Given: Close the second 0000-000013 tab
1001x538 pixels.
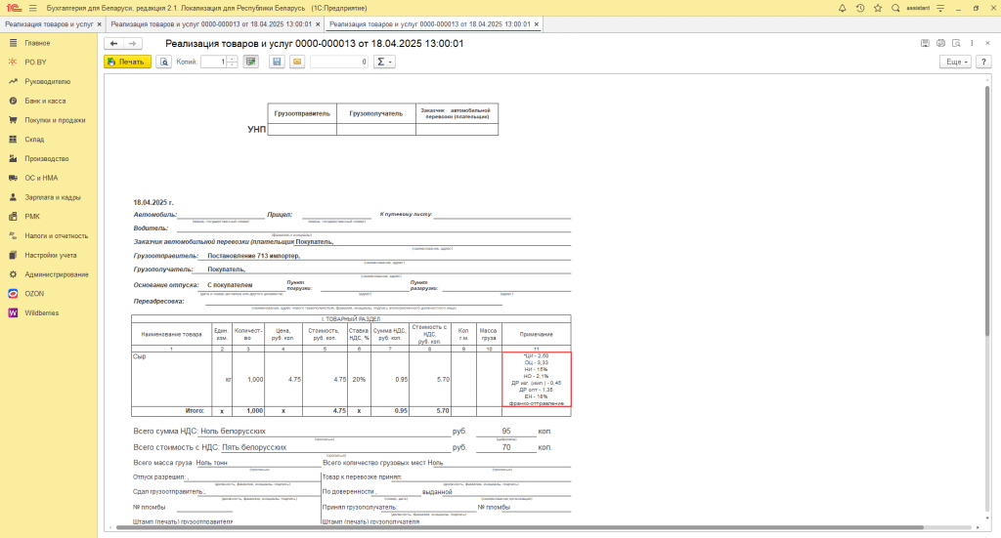Looking at the screenshot, I should click(x=318, y=24).
